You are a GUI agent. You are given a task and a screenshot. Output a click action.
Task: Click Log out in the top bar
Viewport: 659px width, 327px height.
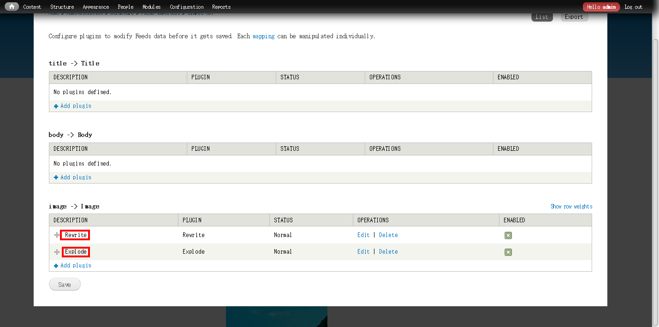coord(633,7)
